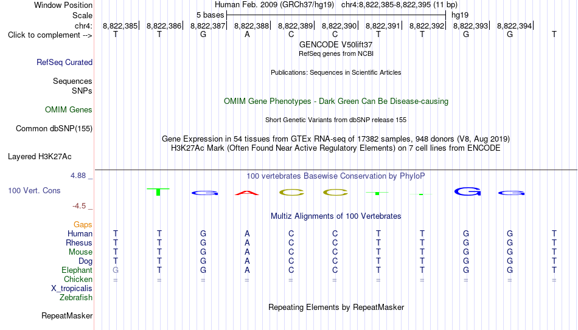This screenshot has height=330, width=578.
Task: Click the hg19 label beside scale bar
Action: [x=460, y=15]
